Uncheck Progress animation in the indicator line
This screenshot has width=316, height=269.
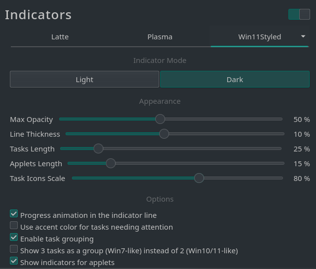14,213
